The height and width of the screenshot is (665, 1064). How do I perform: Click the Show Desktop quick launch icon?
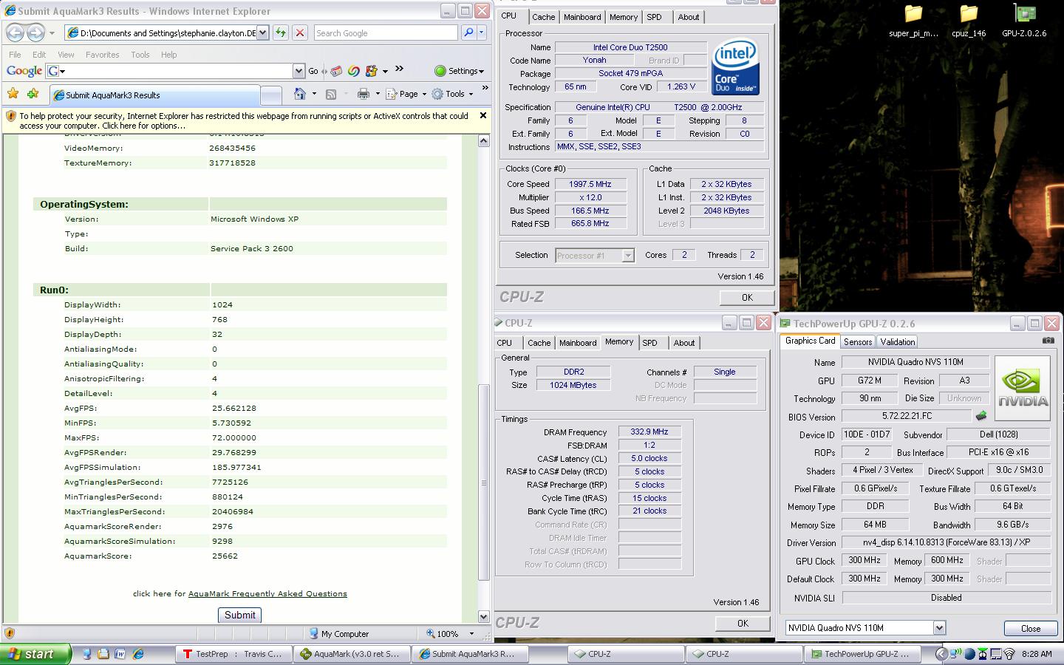point(86,654)
